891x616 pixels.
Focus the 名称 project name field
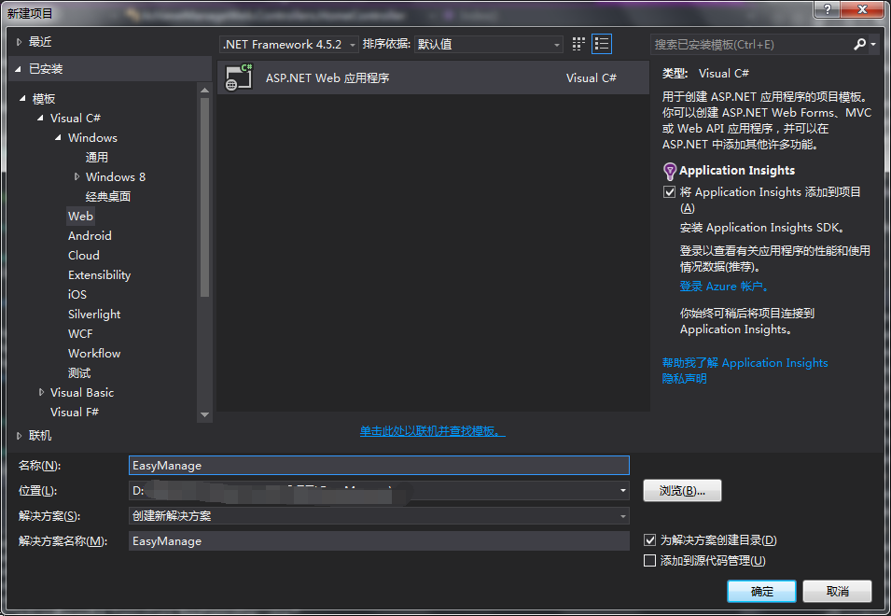[x=379, y=466]
